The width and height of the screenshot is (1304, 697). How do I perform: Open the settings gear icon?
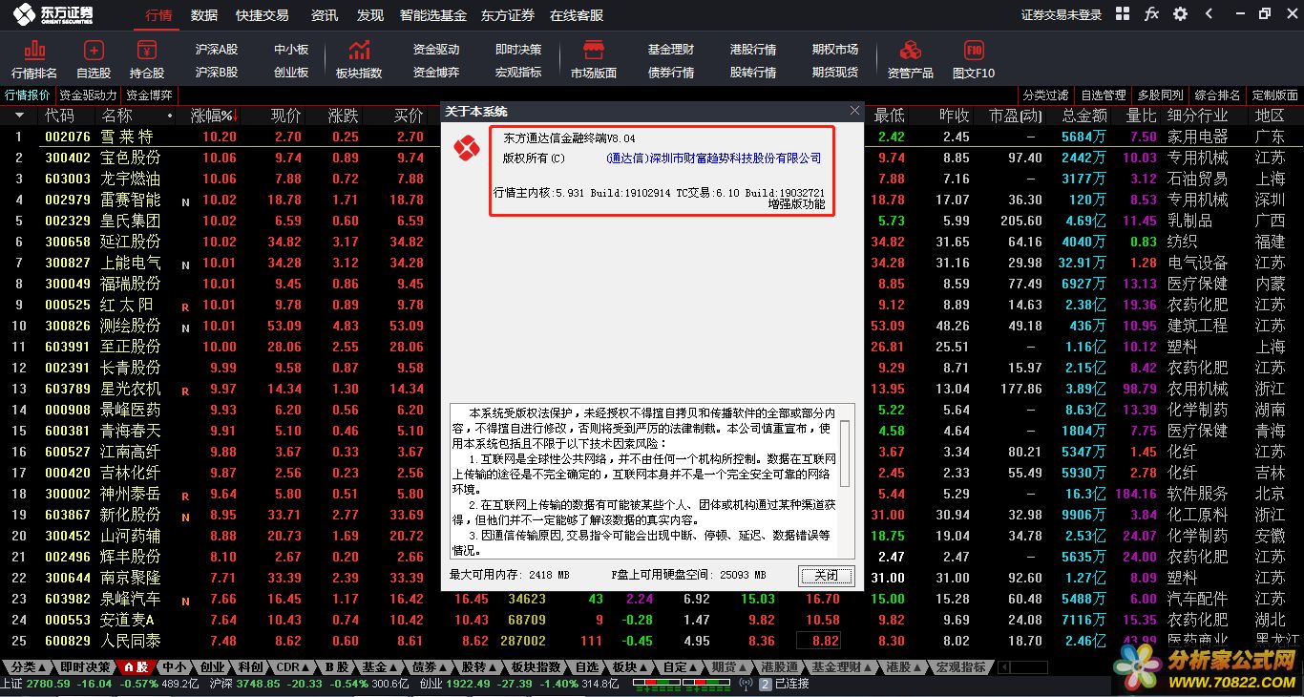[x=1180, y=14]
